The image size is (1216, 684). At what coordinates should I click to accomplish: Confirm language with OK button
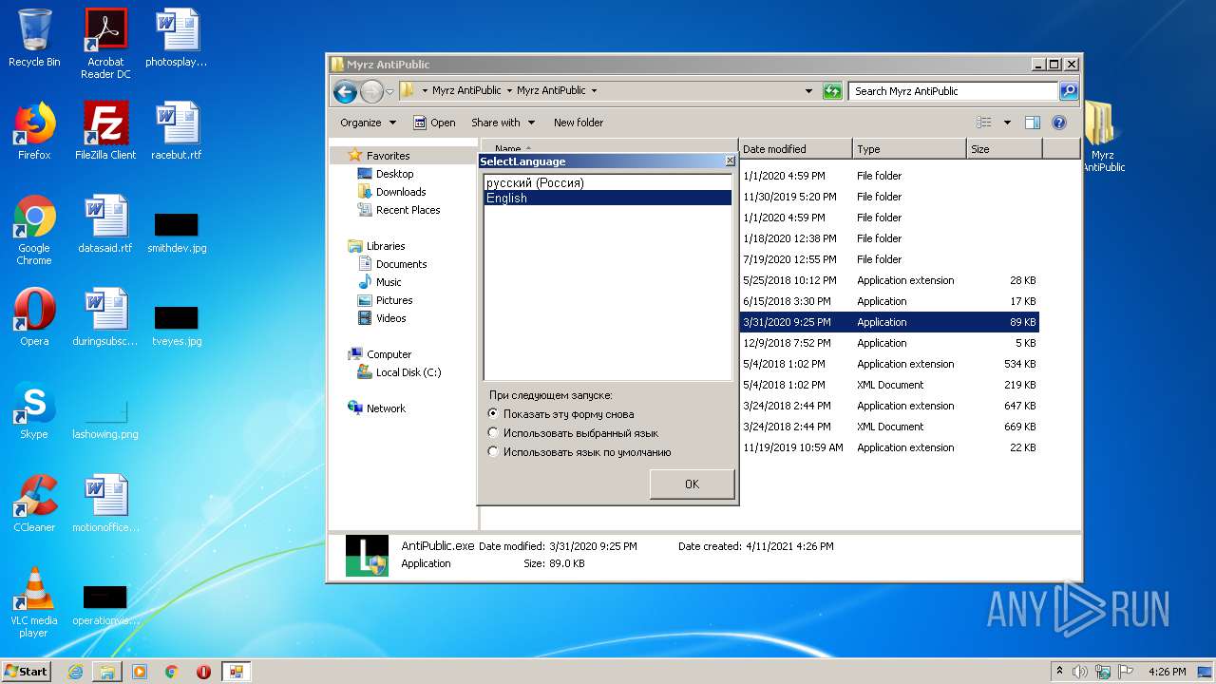[x=692, y=484]
